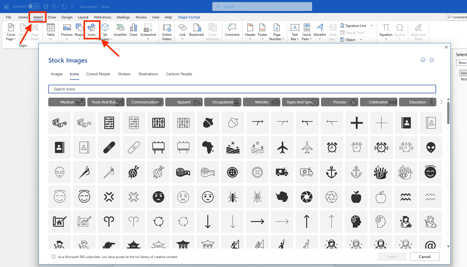
Task: Filter icons by Celebration category
Action: (378, 102)
